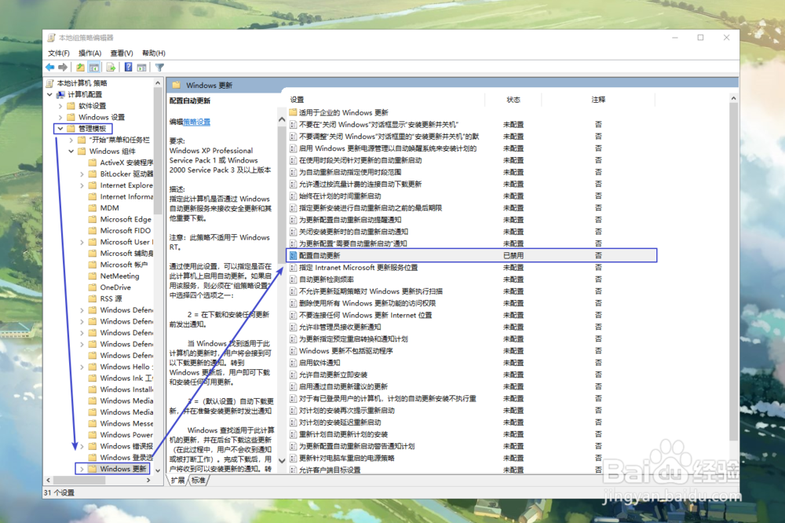
Task: Toggle the show/hide action pane icon
Action: (141, 67)
